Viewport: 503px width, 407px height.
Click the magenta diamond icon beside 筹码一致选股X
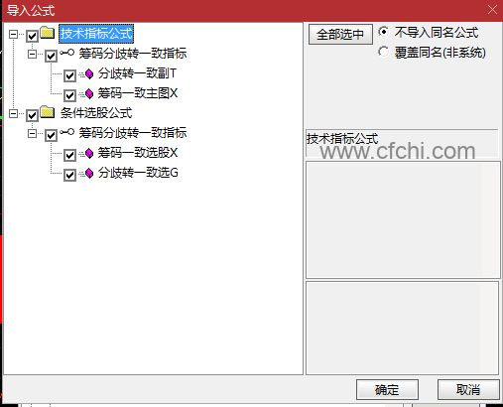point(89,153)
